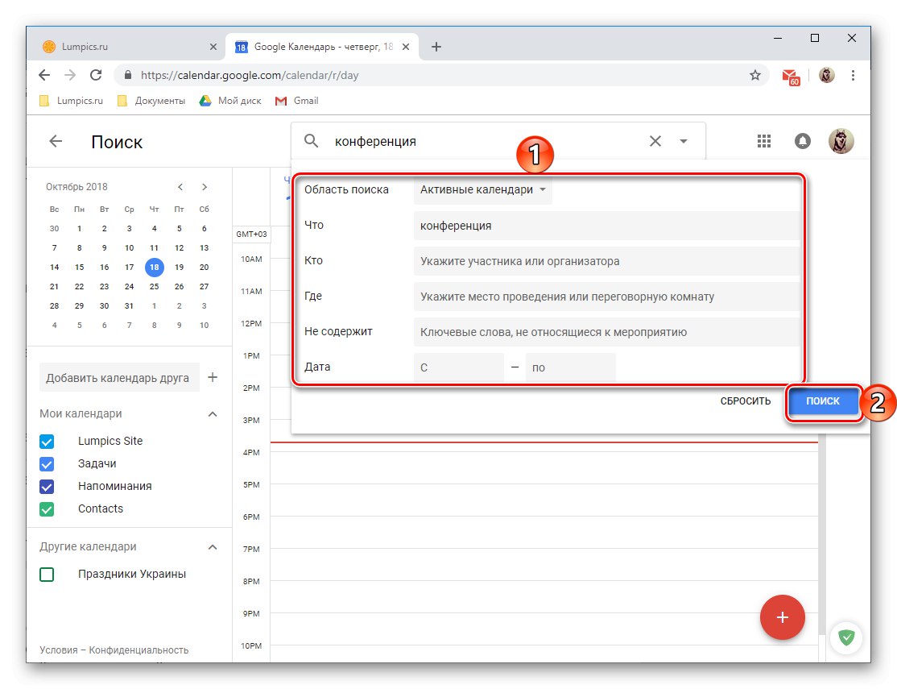Screen dimensions: 897x689
Task: Click the mail icon showing 60 notifications
Action: [790, 75]
